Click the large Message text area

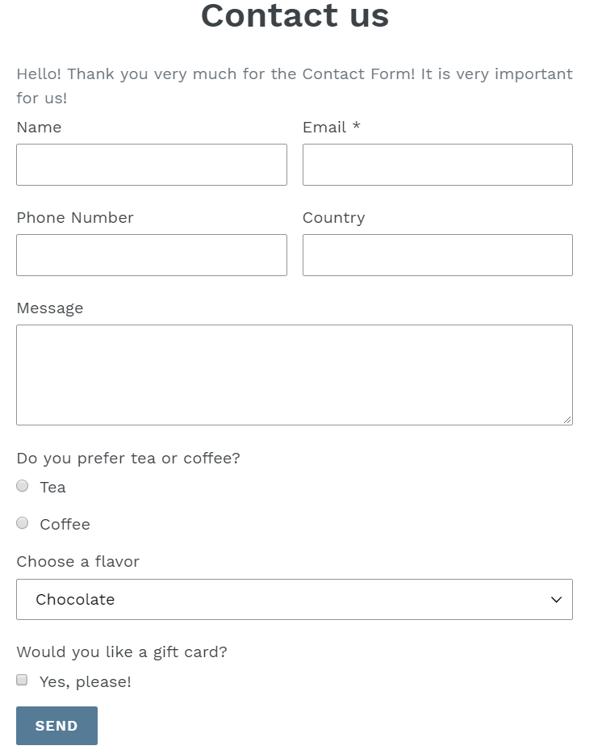[x=295, y=374]
